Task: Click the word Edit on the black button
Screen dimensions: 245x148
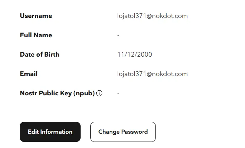Action: (33, 132)
